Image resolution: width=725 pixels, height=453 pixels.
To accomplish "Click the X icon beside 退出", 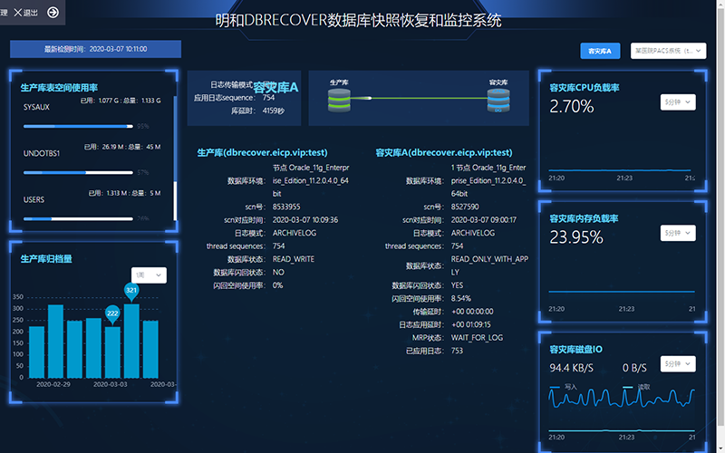I will click(x=18, y=13).
